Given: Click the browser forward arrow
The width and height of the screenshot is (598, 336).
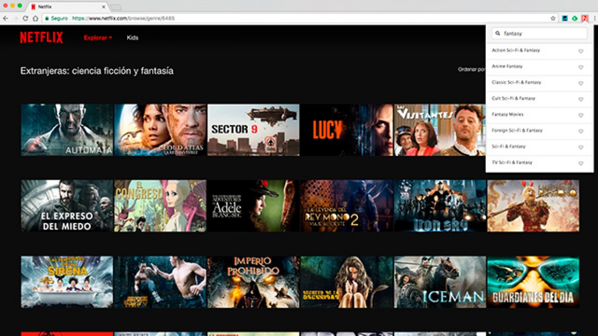Looking at the screenshot, I should (x=15, y=18).
